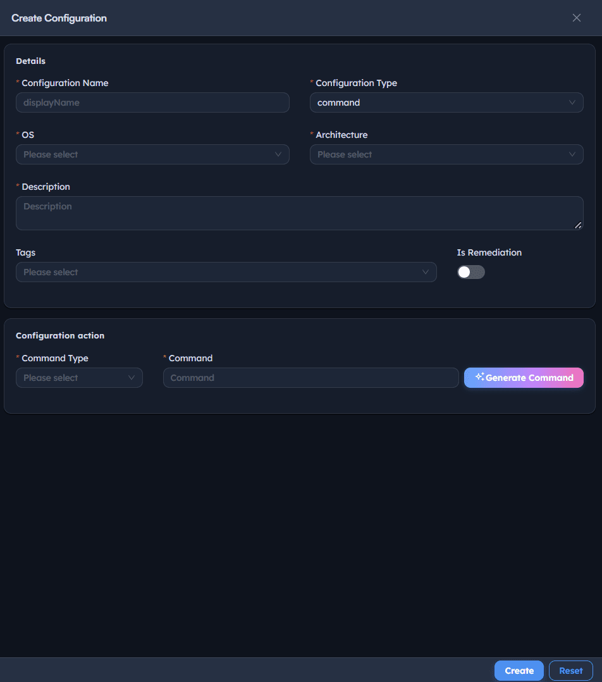Open the Configuration Type dropdown
This screenshot has height=682, width=602.
446,102
